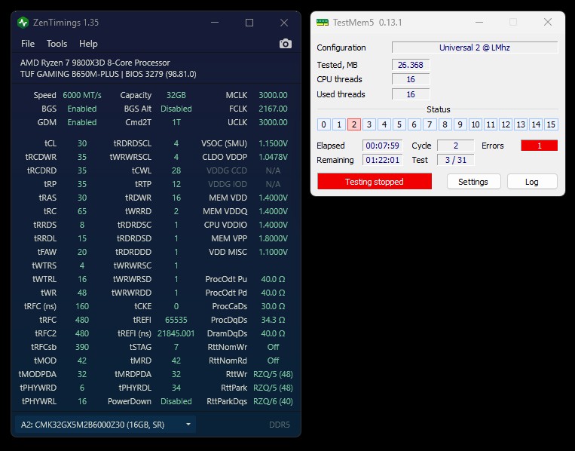Click the Universal 2 @ LMhz configuration field

[475, 48]
